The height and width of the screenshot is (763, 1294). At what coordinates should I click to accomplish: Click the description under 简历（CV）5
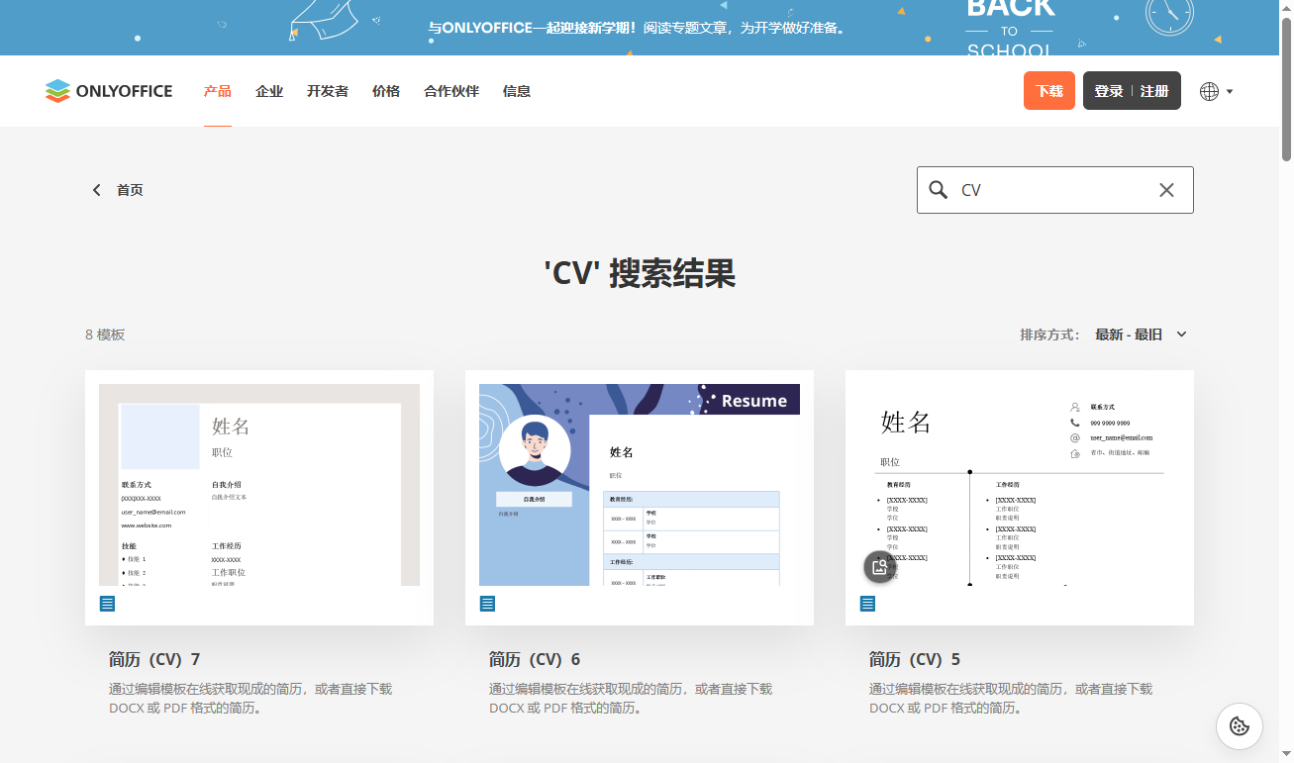(1011, 699)
